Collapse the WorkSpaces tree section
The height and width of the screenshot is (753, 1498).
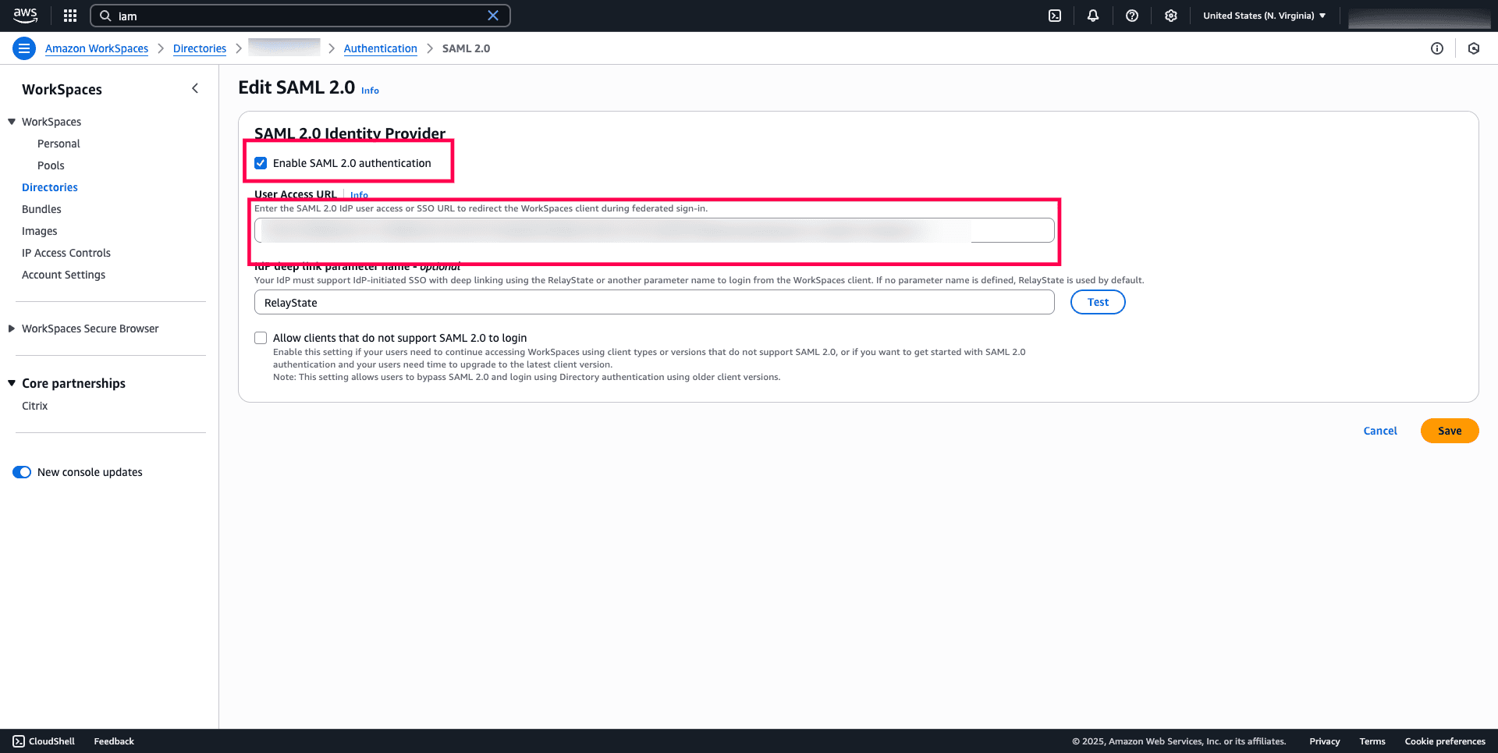tap(12, 122)
